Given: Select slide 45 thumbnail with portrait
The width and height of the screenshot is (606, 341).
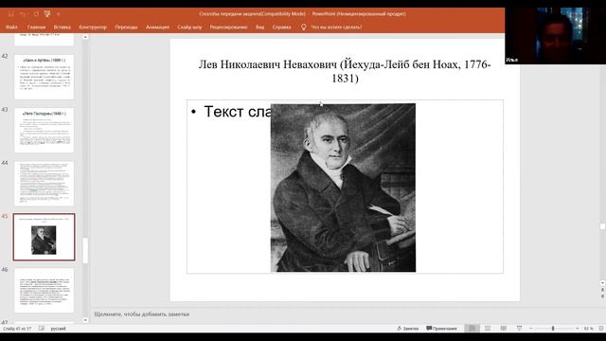Looking at the screenshot, I should (x=45, y=237).
